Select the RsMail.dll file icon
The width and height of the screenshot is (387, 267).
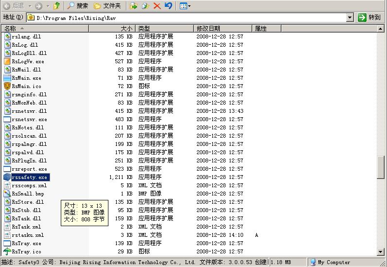[x=7, y=70]
